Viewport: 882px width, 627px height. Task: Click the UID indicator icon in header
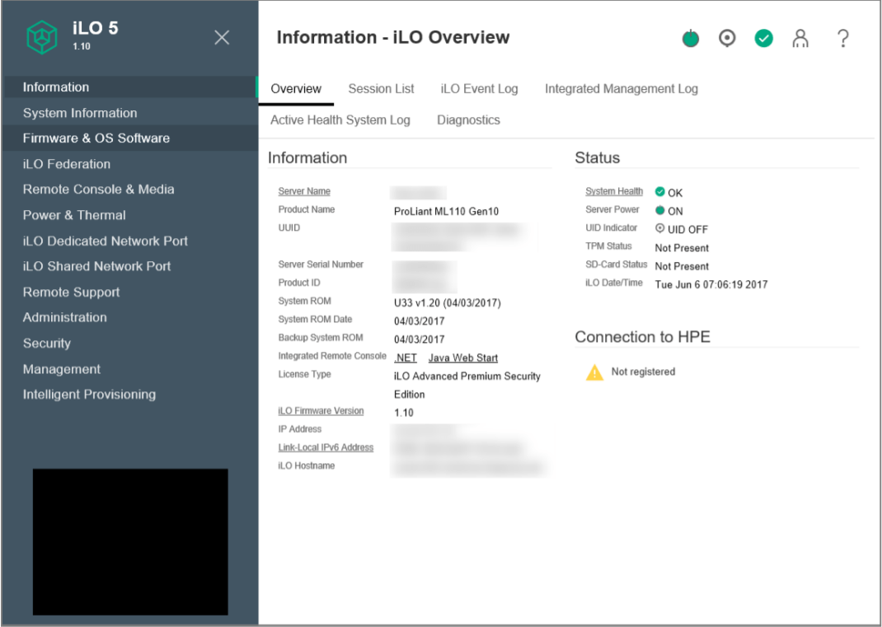coord(727,39)
